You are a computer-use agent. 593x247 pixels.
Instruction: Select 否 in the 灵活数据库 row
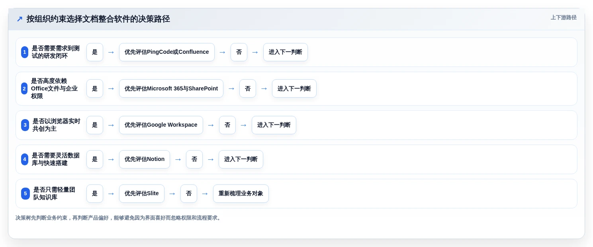tap(194, 159)
